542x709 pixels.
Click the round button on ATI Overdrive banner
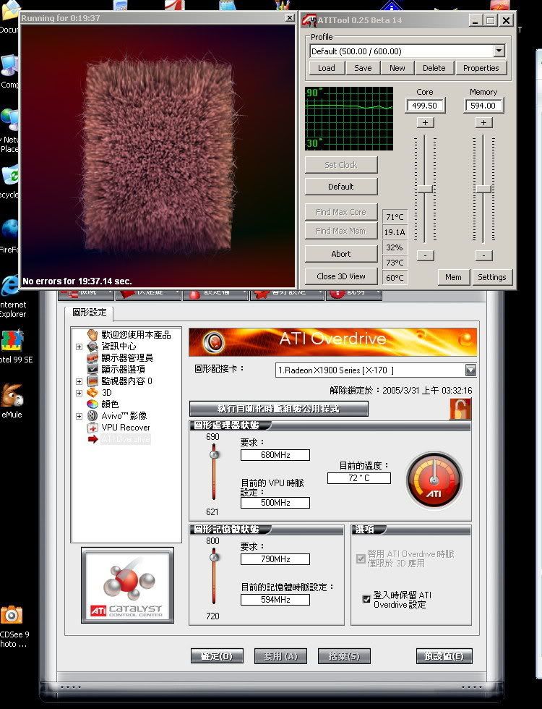[x=214, y=341]
